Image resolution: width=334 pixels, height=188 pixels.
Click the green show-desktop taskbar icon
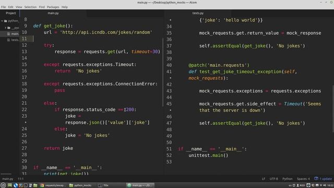[10, 185]
